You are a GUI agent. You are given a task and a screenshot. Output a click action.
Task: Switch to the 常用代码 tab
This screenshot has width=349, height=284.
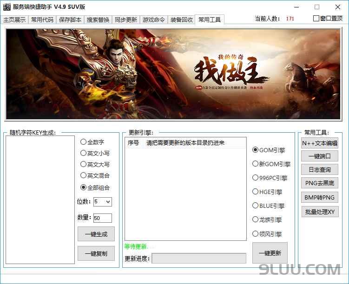pyautogui.click(x=42, y=20)
